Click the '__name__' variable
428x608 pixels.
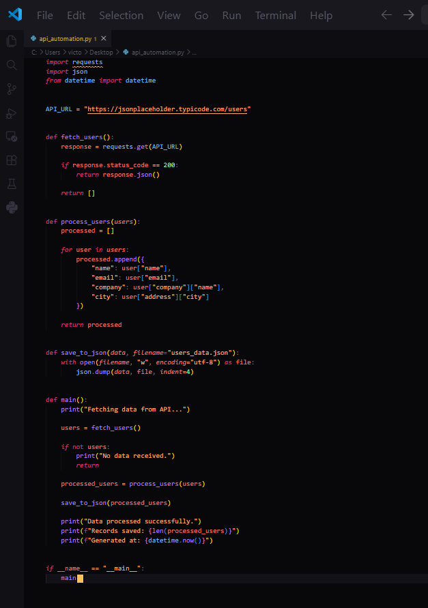(x=72, y=568)
